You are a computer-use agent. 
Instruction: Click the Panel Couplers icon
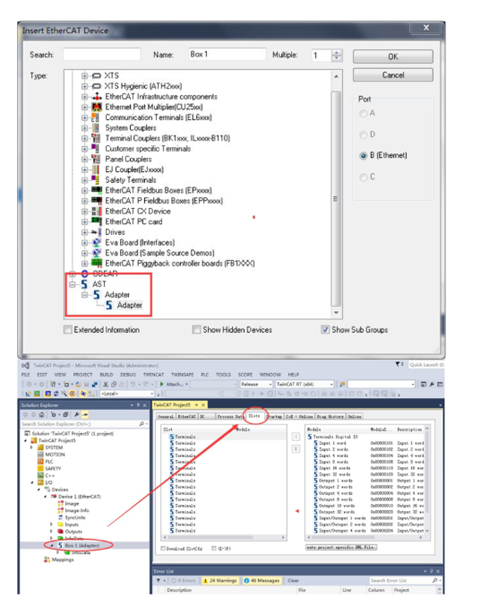[96, 159]
